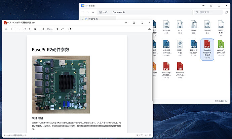Viewport: 232px width, 139px height.
Task: Zoom in the PDF document
Action: [57, 29]
